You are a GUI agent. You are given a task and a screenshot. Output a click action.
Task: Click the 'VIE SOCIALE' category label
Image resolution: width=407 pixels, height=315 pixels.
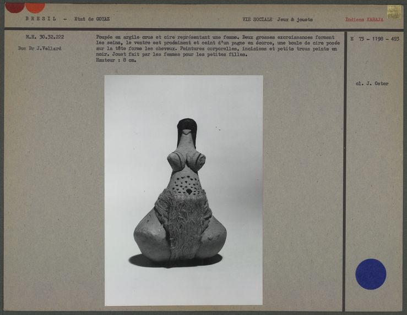pyautogui.click(x=257, y=20)
